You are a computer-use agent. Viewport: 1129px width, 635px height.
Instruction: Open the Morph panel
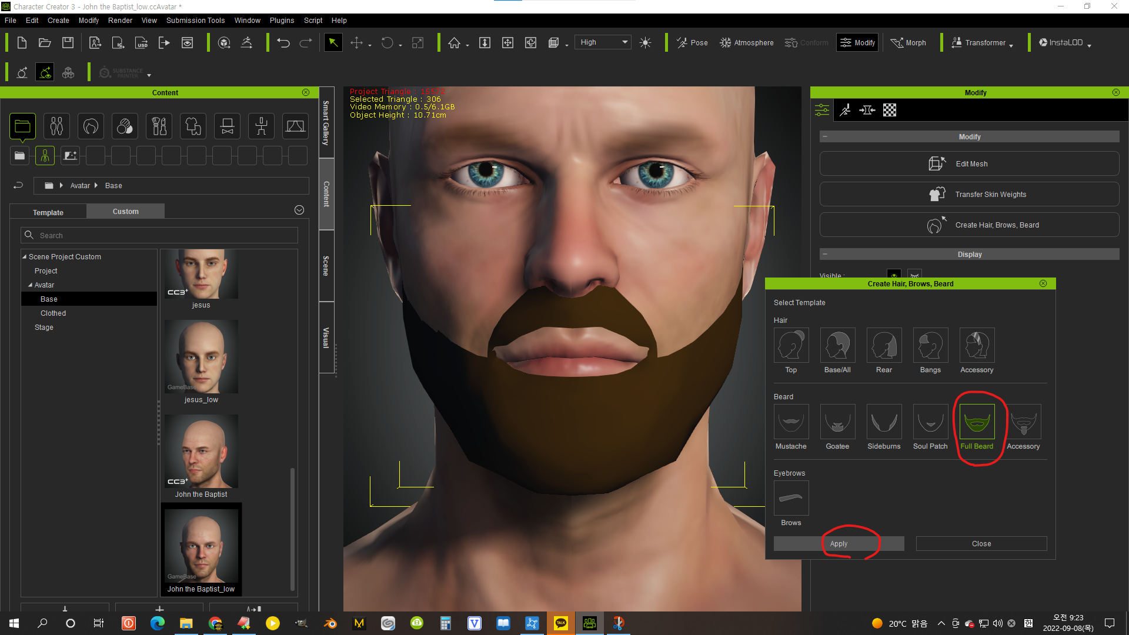[908, 43]
